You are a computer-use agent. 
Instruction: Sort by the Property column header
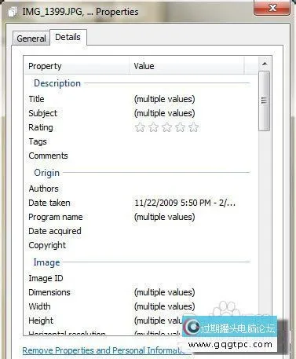pos(77,66)
